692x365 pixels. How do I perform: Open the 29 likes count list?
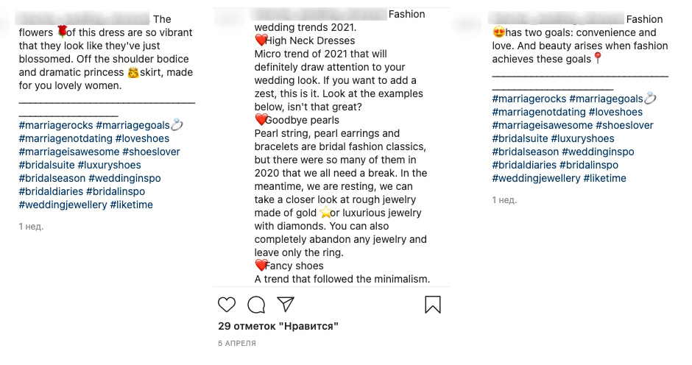click(x=278, y=326)
